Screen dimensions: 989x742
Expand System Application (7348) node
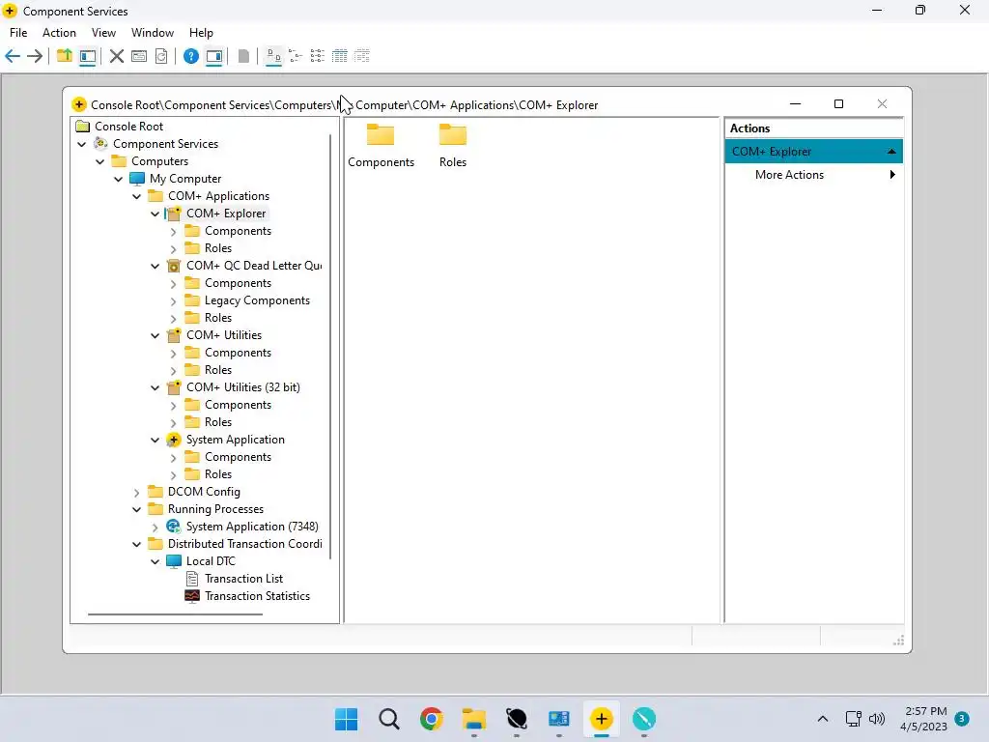click(x=155, y=527)
